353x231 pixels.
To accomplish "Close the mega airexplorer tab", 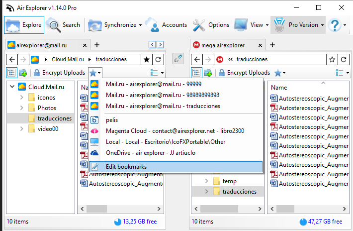I will pos(260,45).
